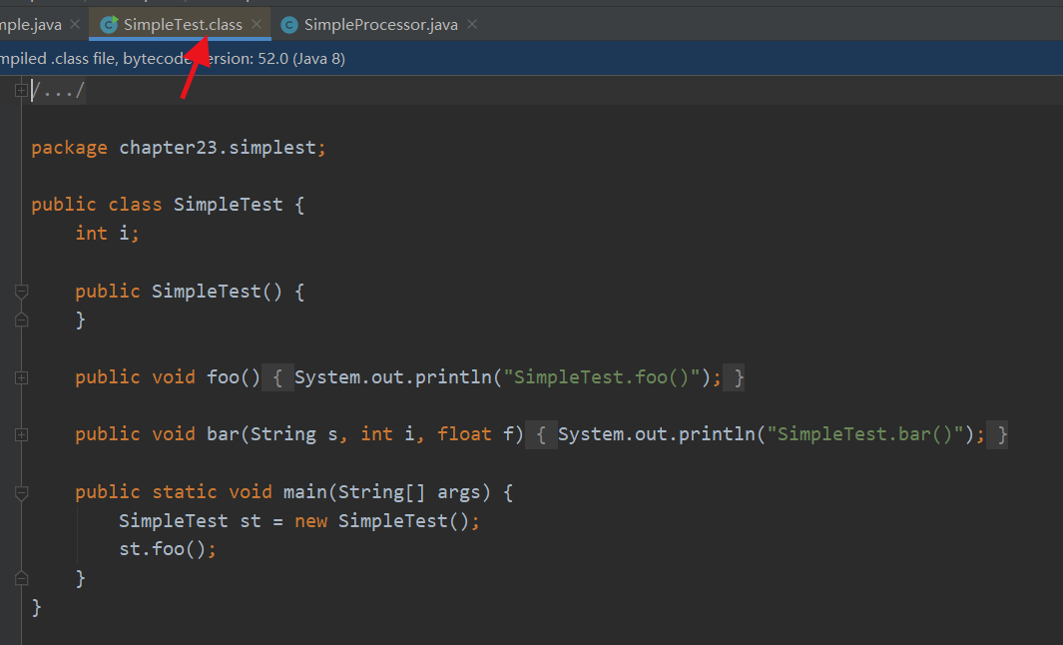
Task: Close the leftmost .java tab
Action: click(x=75, y=24)
